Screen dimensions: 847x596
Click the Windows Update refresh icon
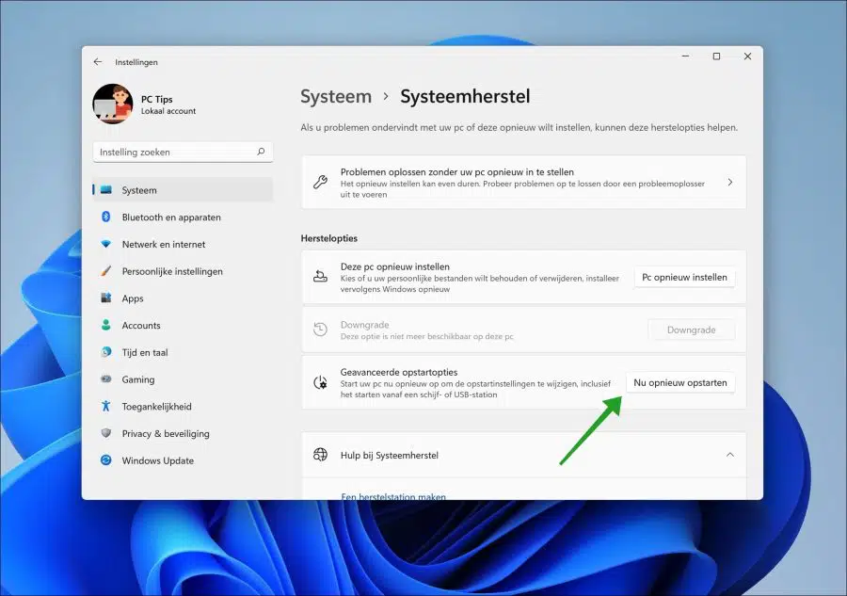105,459
